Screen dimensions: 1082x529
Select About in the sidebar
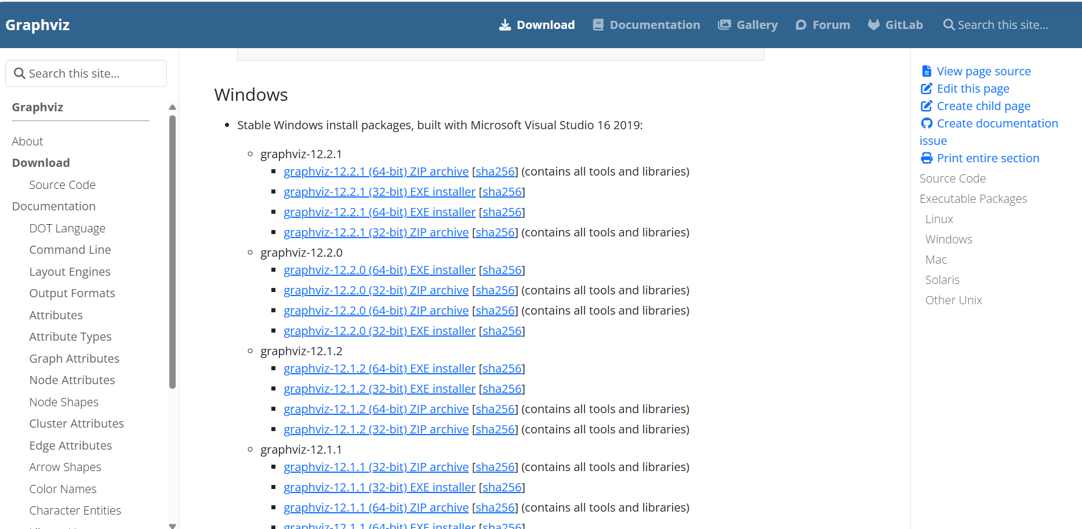27,141
